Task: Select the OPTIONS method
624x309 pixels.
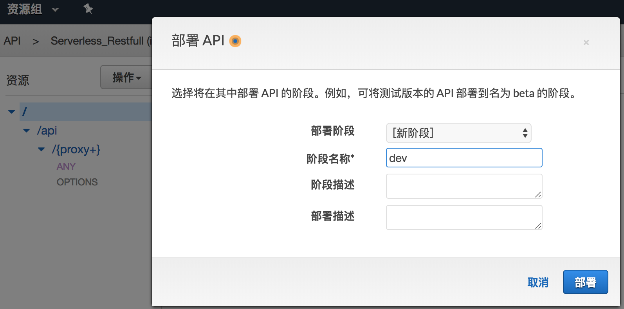Action: pyautogui.click(x=77, y=182)
